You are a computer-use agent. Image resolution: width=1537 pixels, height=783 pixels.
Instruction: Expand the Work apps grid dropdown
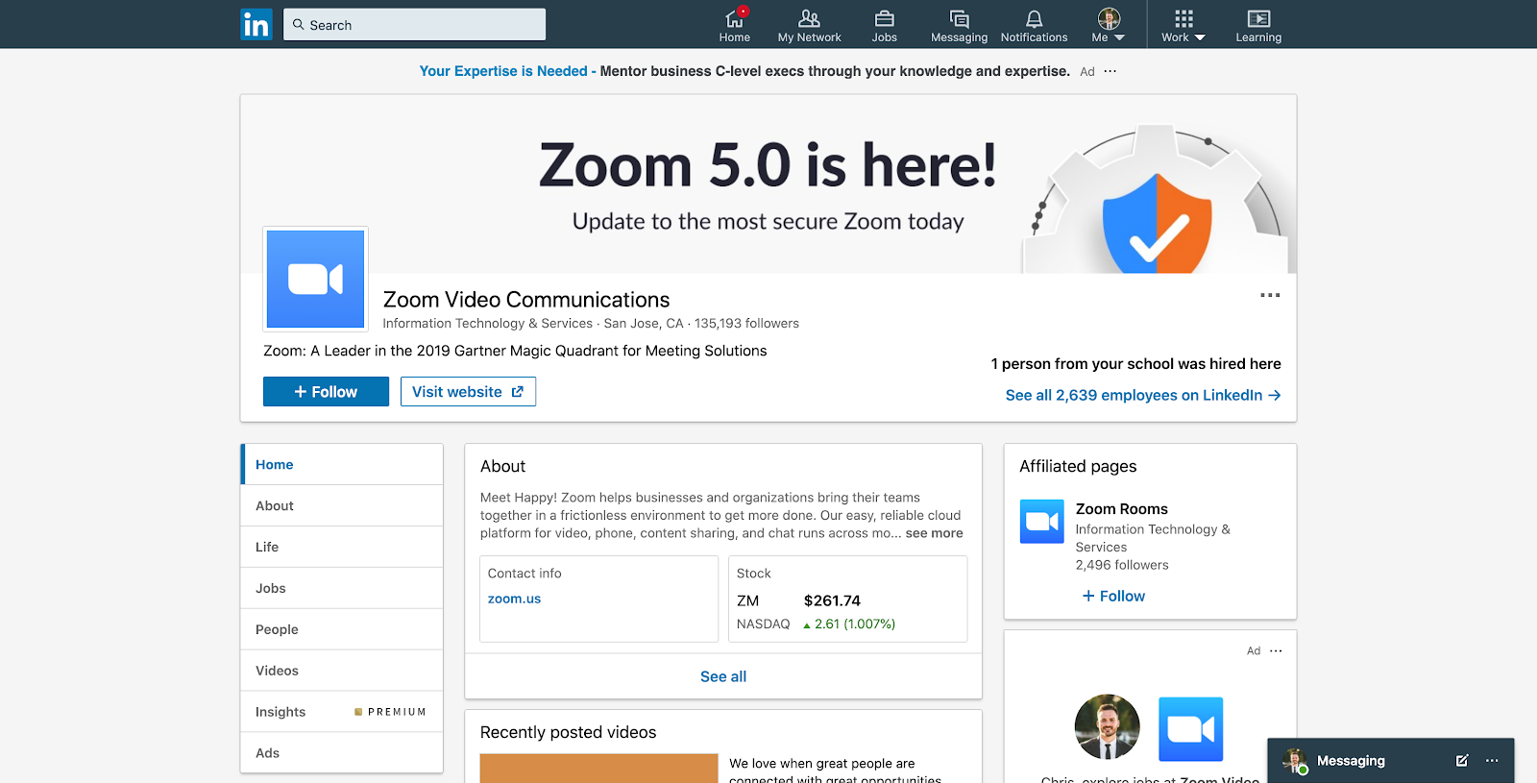[x=1183, y=25]
